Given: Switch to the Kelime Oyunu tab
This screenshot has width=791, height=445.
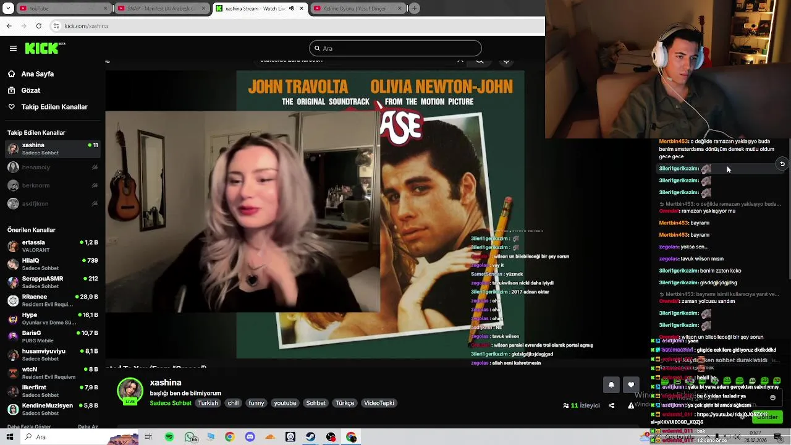Looking at the screenshot, I should (357, 9).
